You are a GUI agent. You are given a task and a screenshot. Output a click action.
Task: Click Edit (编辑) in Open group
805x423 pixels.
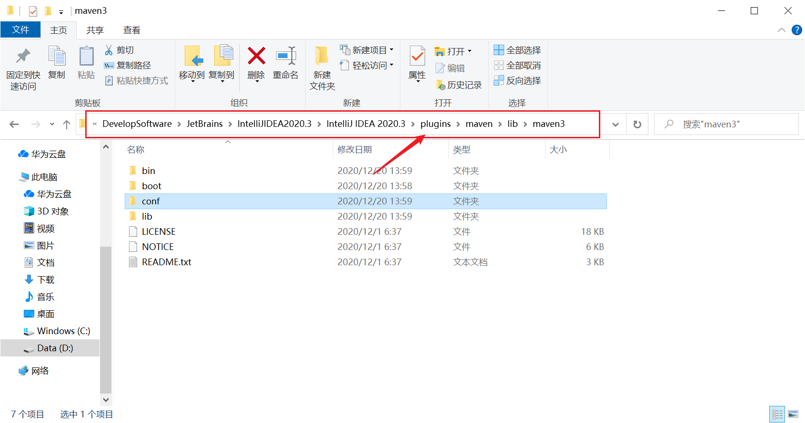450,68
